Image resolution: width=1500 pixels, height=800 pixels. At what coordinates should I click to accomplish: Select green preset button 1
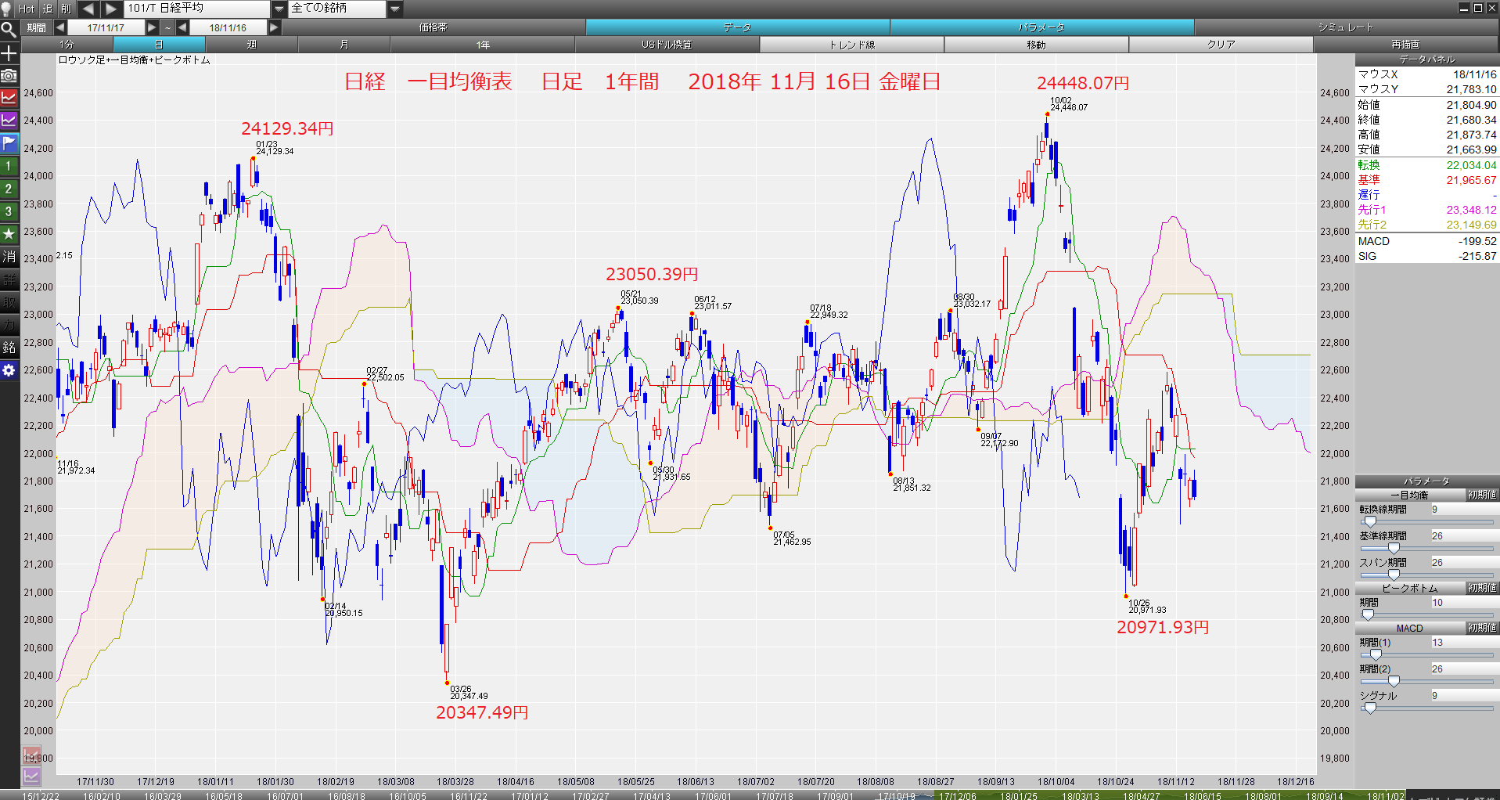9,166
